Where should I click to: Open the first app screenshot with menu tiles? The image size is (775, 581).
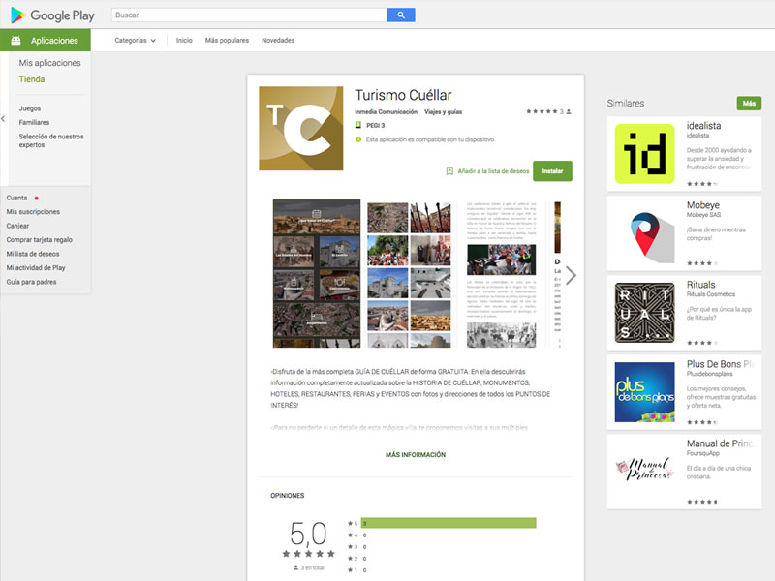tap(317, 273)
